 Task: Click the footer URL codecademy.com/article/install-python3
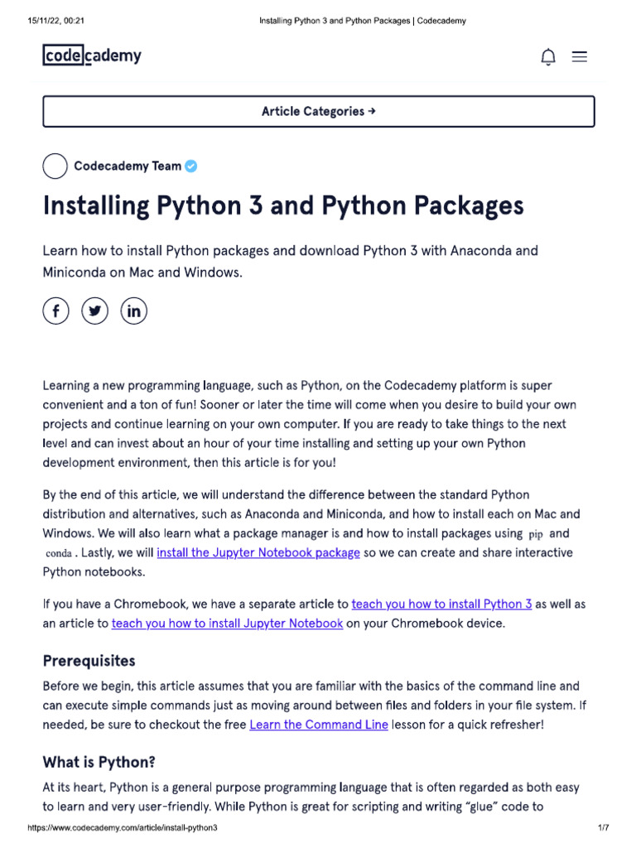pyautogui.click(x=123, y=828)
